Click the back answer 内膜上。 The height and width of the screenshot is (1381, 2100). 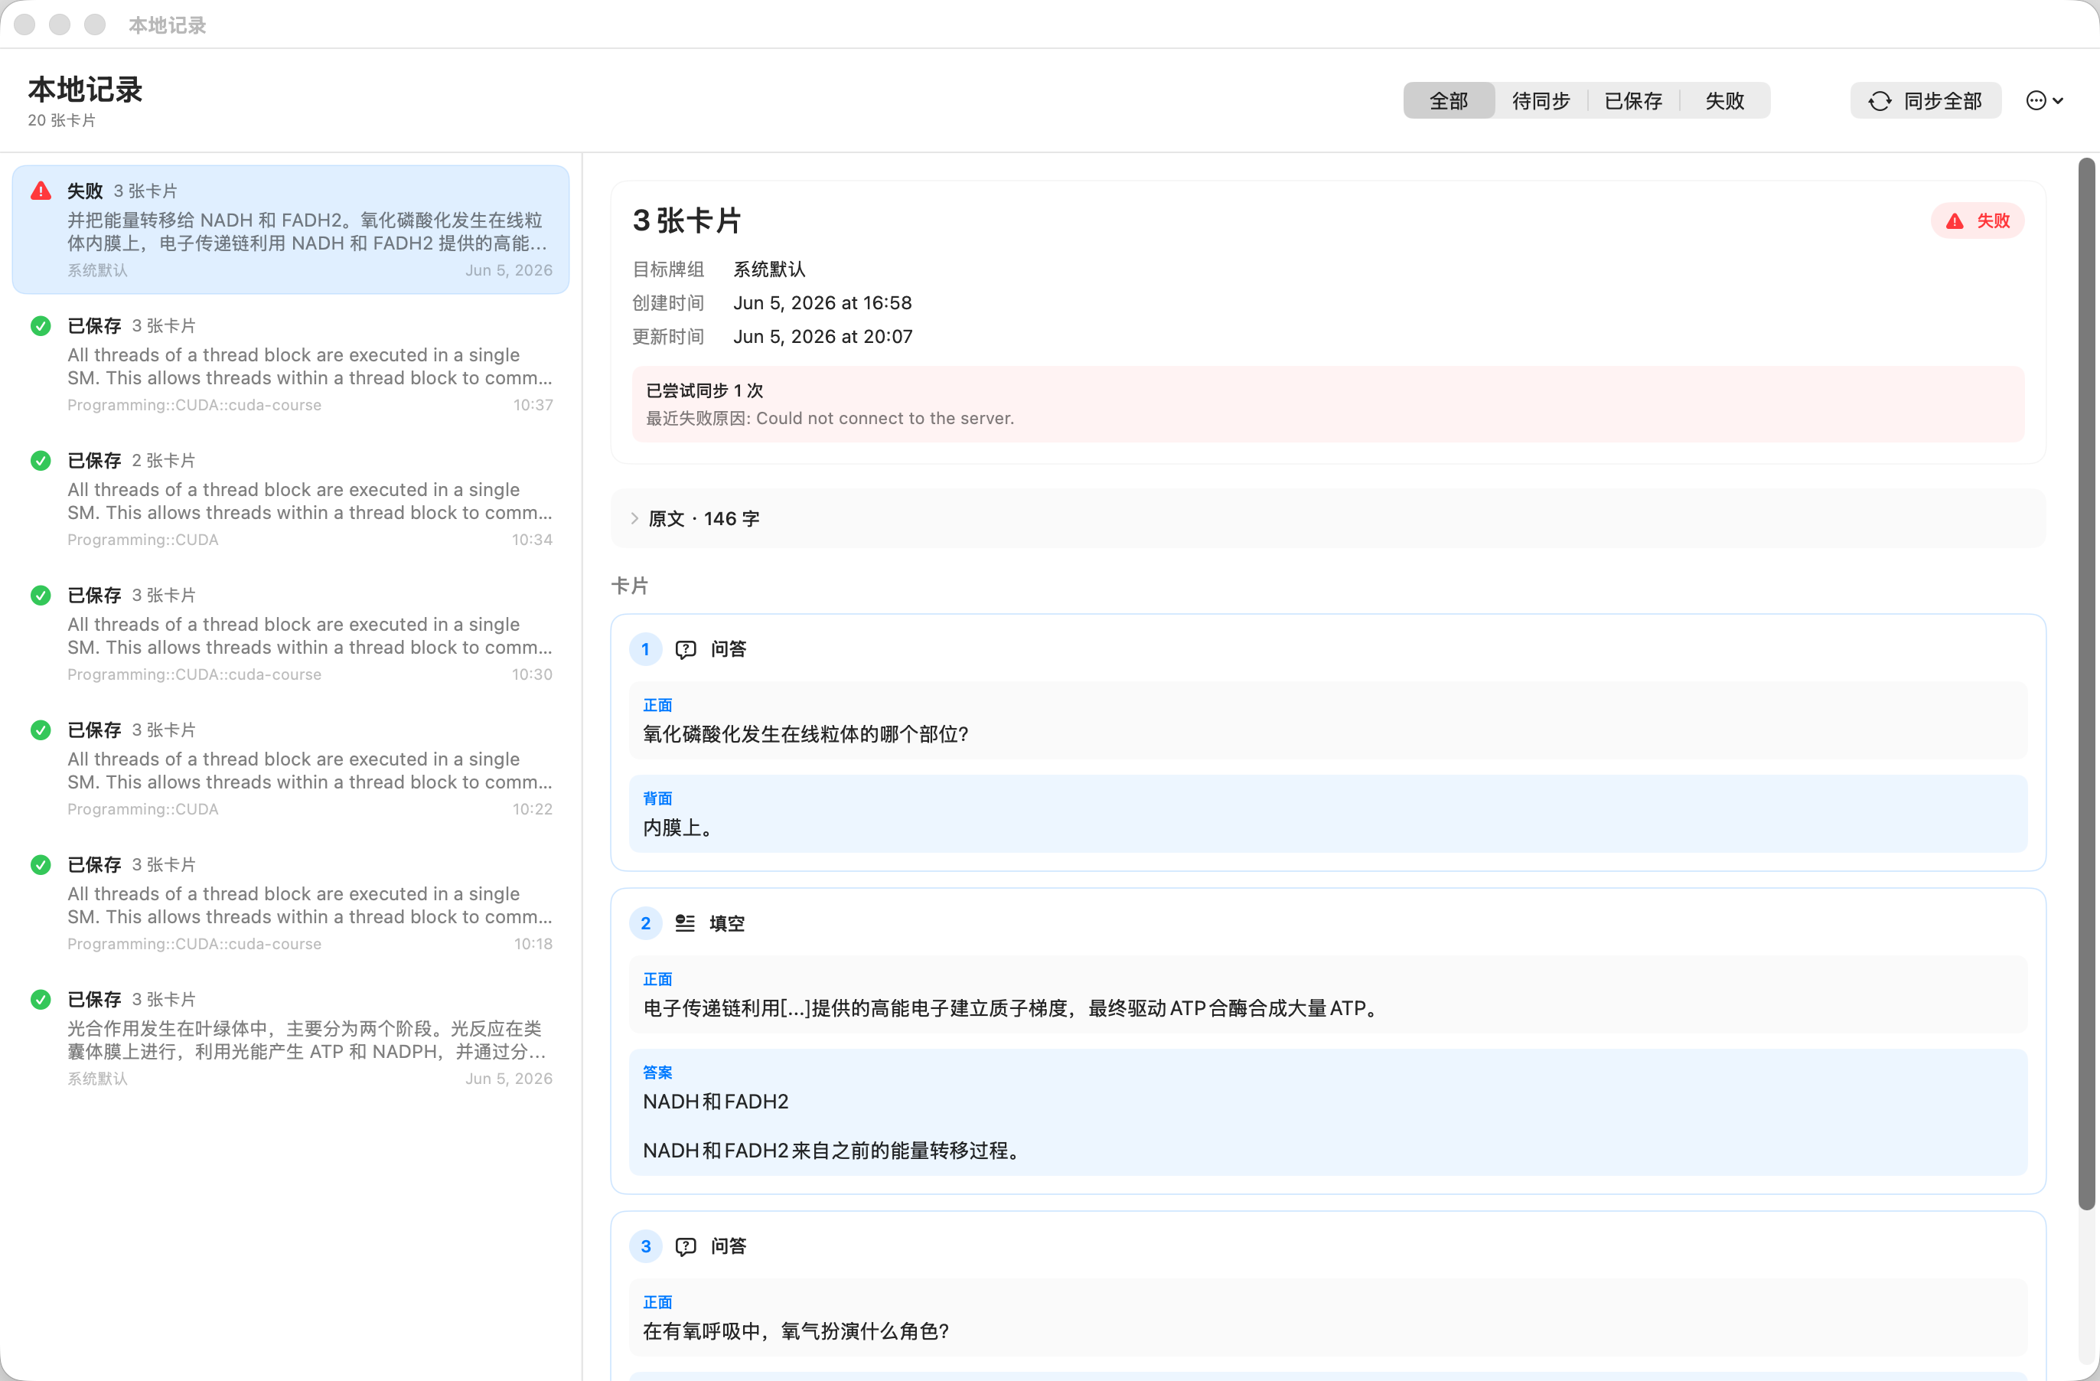pos(677,828)
